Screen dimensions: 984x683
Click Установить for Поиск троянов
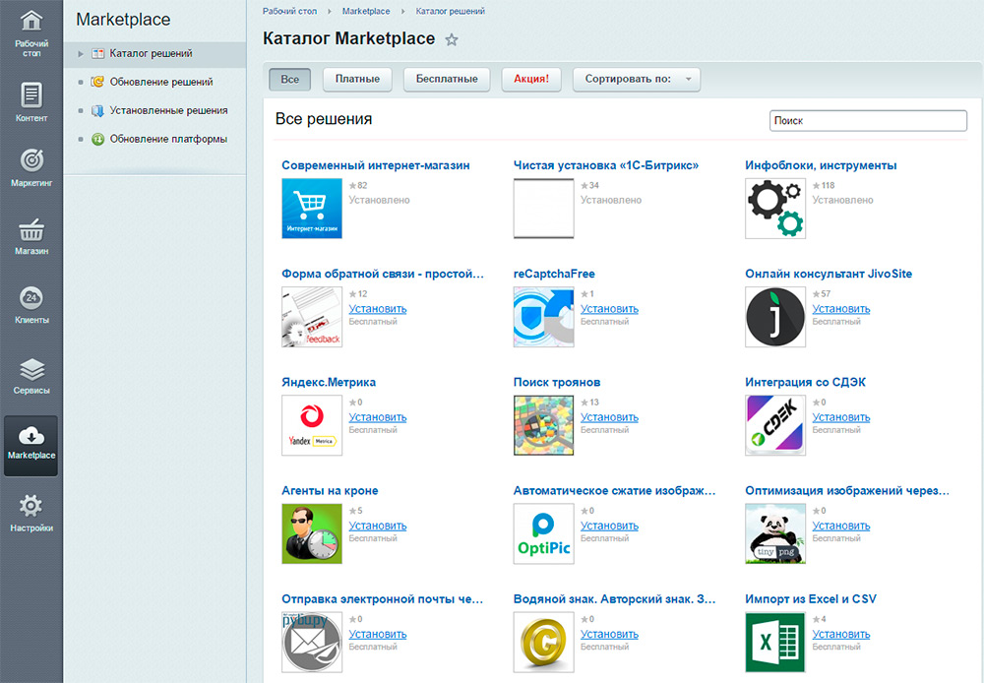point(609,417)
